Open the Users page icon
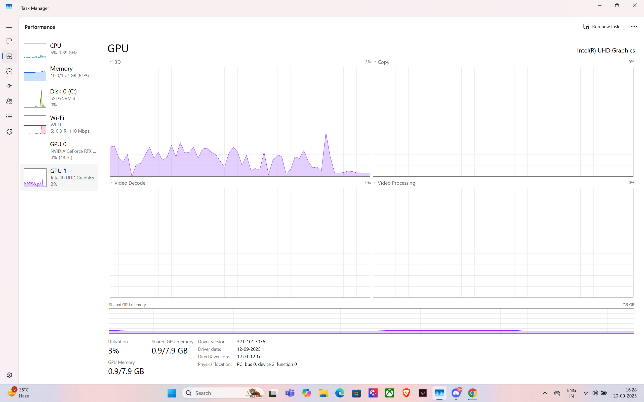 coord(9,101)
